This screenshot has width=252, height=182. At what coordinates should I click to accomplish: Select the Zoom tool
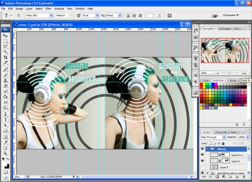click(x=5, y=153)
